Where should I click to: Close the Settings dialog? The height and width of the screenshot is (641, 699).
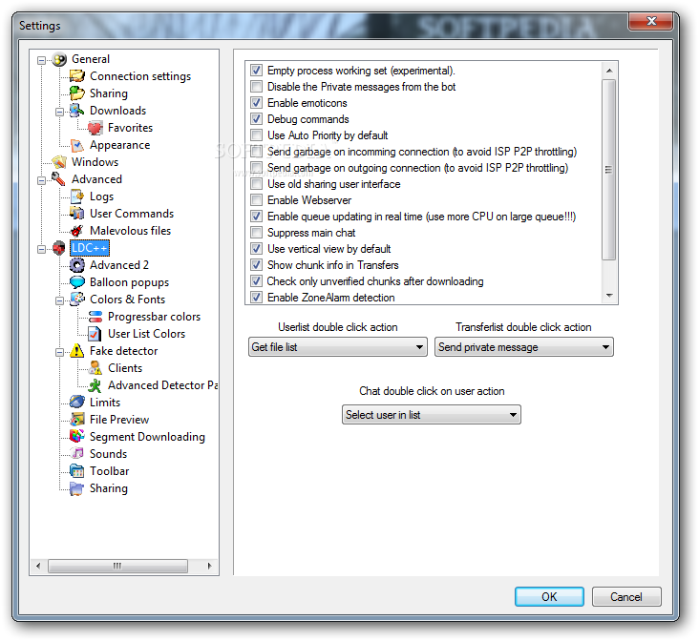[651, 21]
